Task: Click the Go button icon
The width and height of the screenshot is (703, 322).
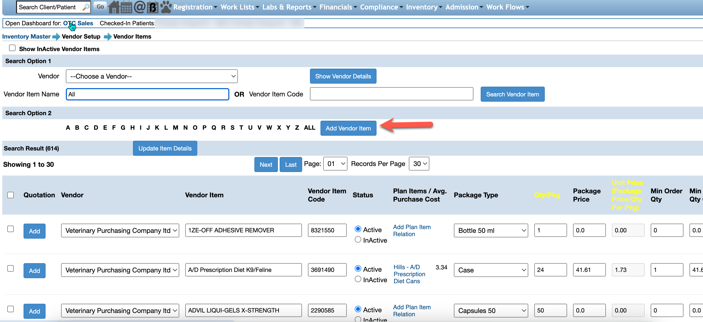Action: [100, 7]
